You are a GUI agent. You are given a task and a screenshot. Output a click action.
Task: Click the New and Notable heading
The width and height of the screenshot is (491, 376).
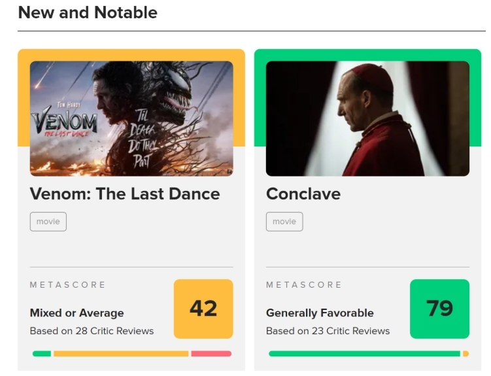pyautogui.click(x=88, y=12)
